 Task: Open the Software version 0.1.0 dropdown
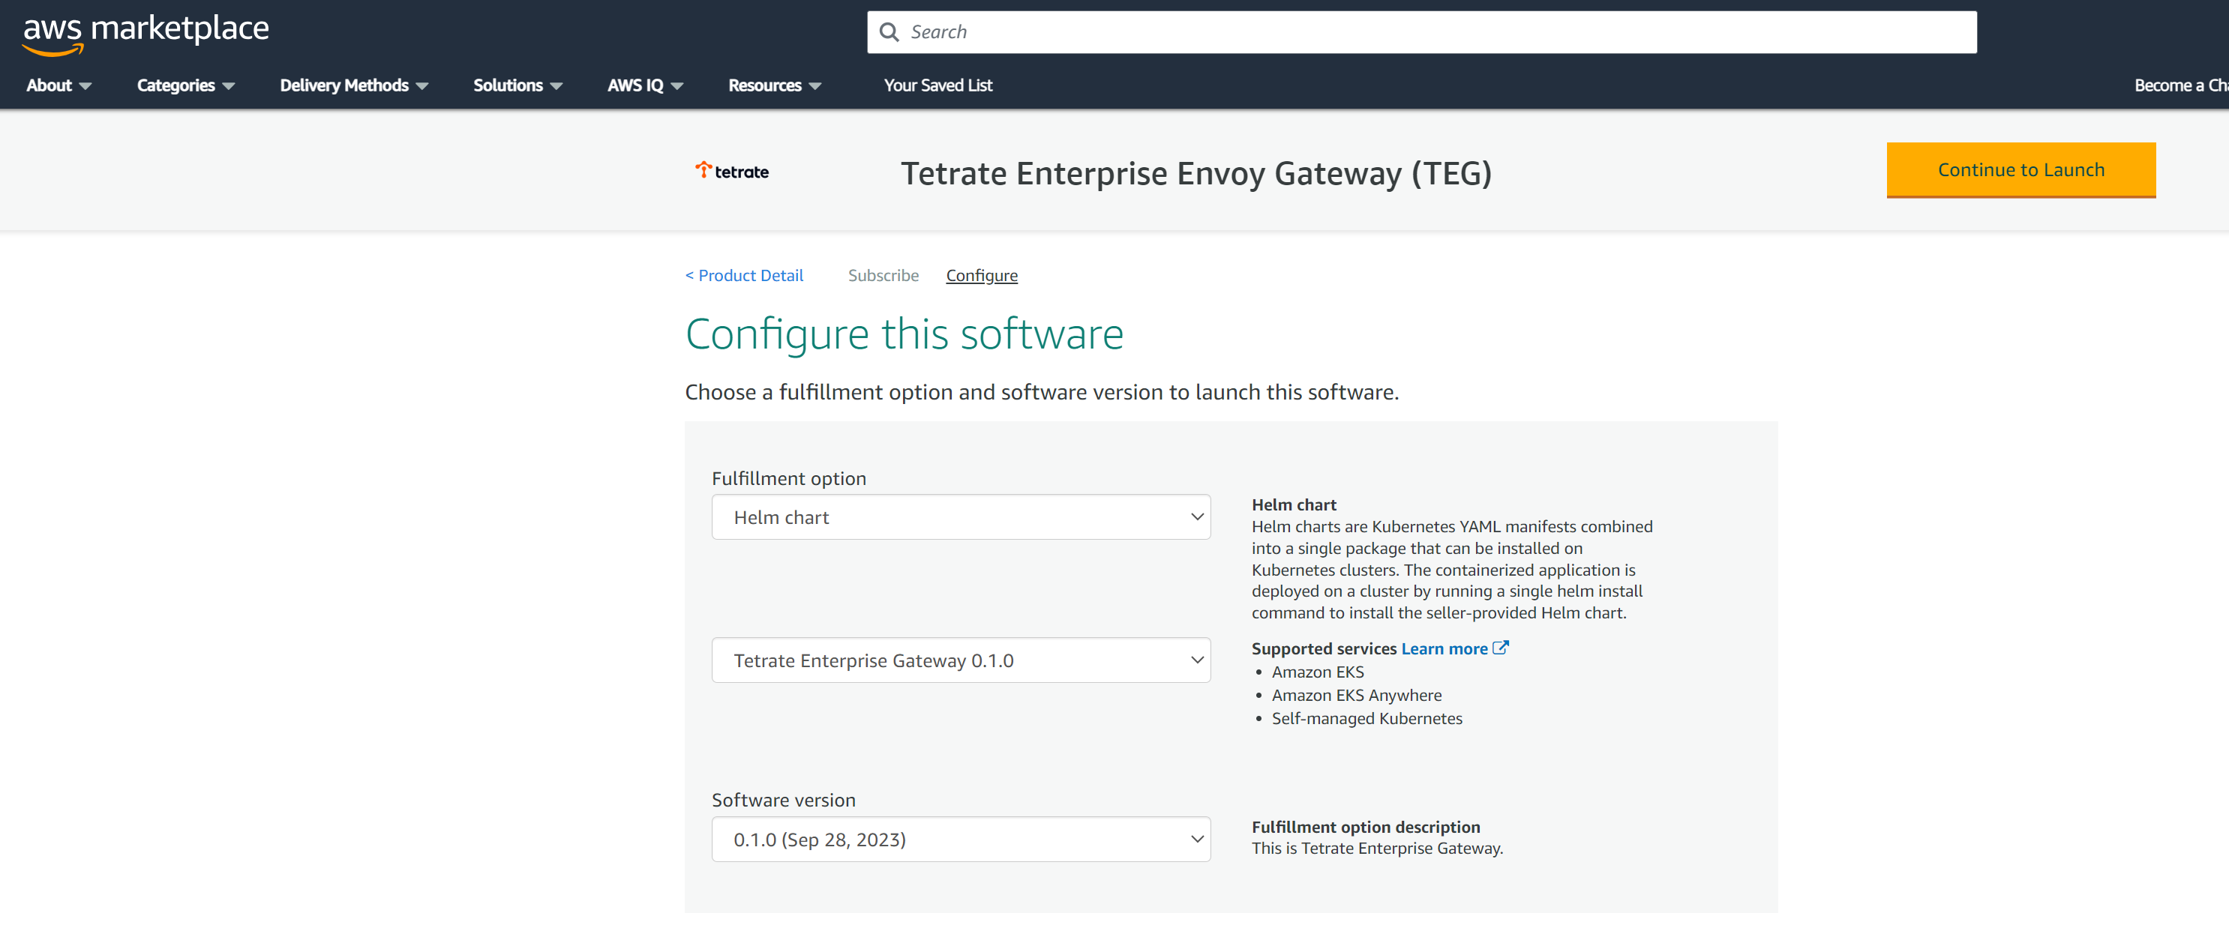(x=961, y=839)
